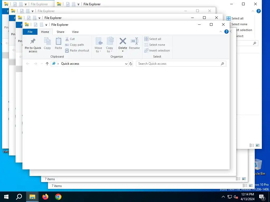Screen dimensions: 270x202
Task: Click folder icon in front window title bar
Action: (27, 24)
